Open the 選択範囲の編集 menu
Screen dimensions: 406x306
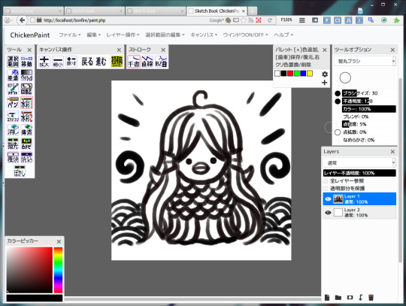[165, 35]
